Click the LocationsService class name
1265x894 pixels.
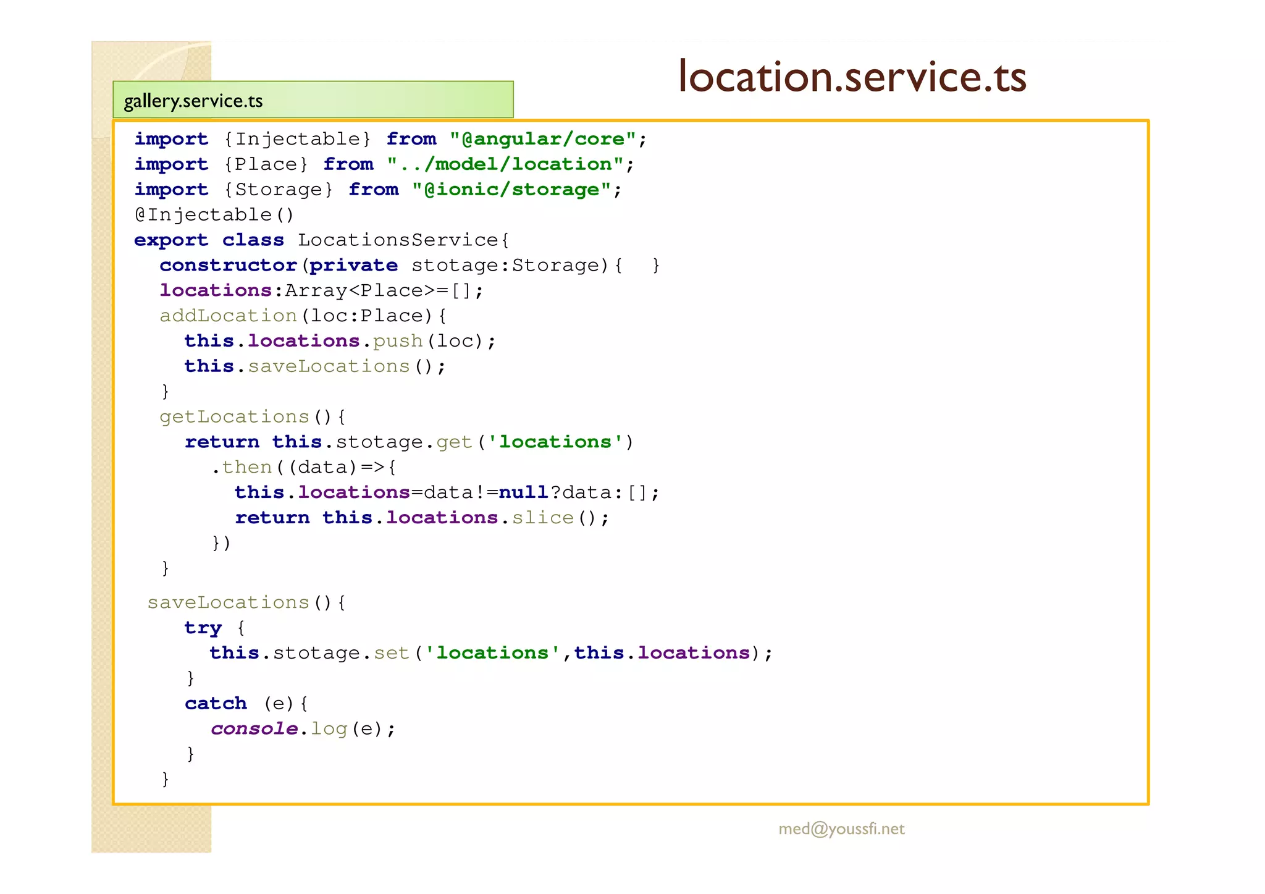[400, 240]
